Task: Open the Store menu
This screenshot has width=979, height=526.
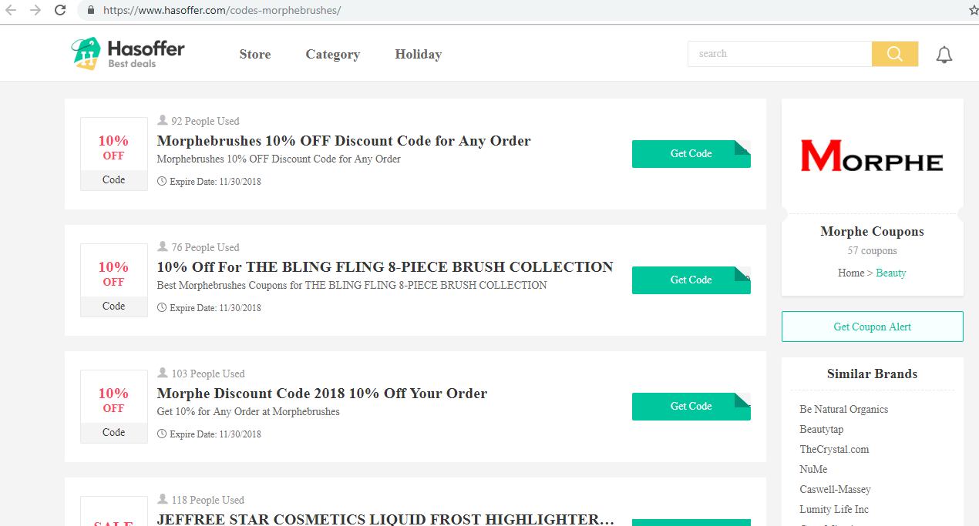Action: 254,54
